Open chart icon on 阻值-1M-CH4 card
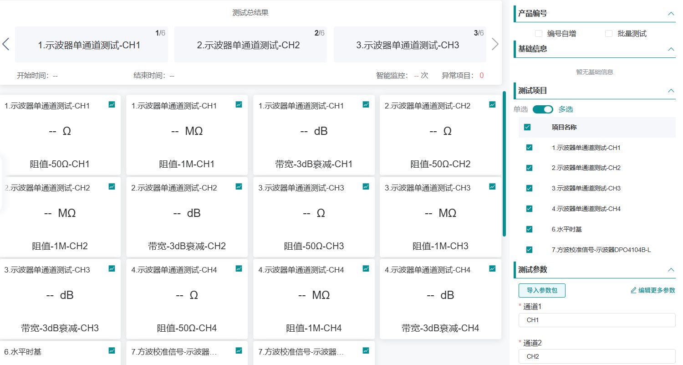This screenshot has height=365, width=683. point(366,269)
